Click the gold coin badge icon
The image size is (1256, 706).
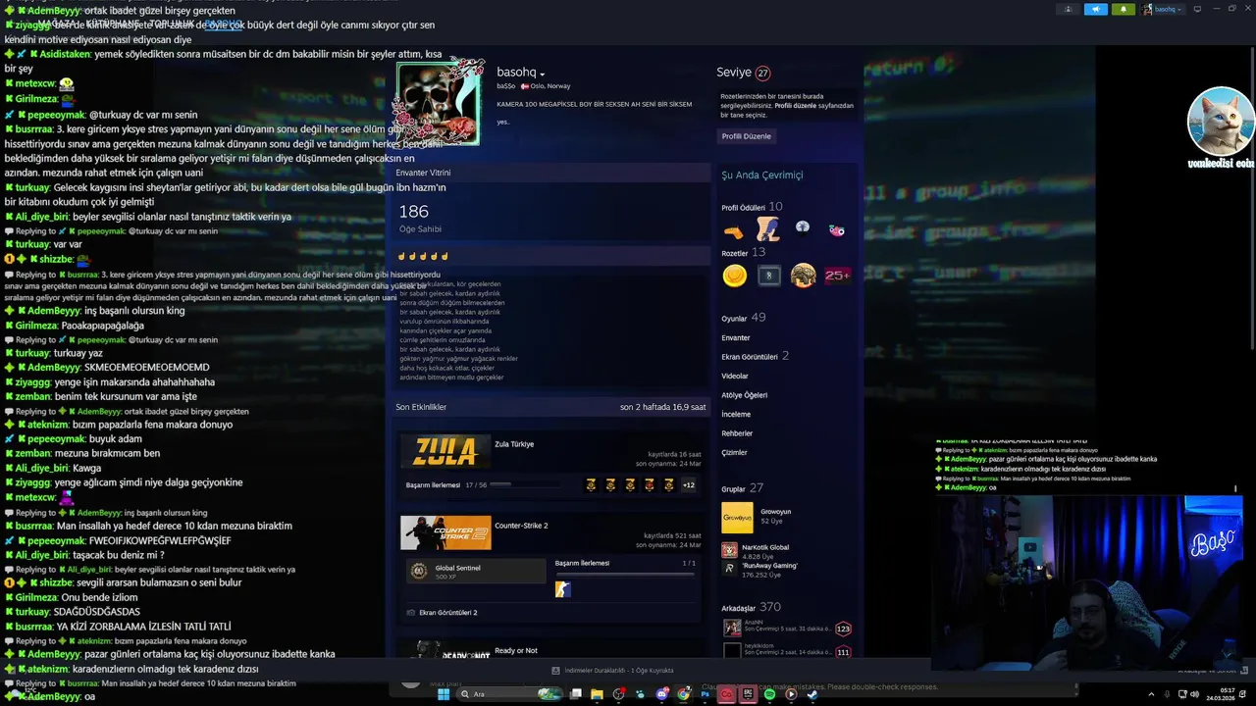(x=734, y=277)
